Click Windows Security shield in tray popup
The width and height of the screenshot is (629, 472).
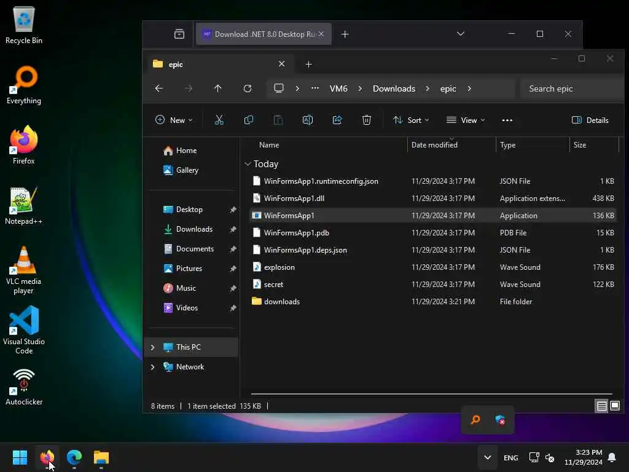tap(500, 420)
